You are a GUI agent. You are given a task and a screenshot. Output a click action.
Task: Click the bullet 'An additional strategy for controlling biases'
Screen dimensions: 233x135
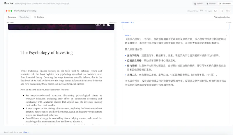[63, 120]
